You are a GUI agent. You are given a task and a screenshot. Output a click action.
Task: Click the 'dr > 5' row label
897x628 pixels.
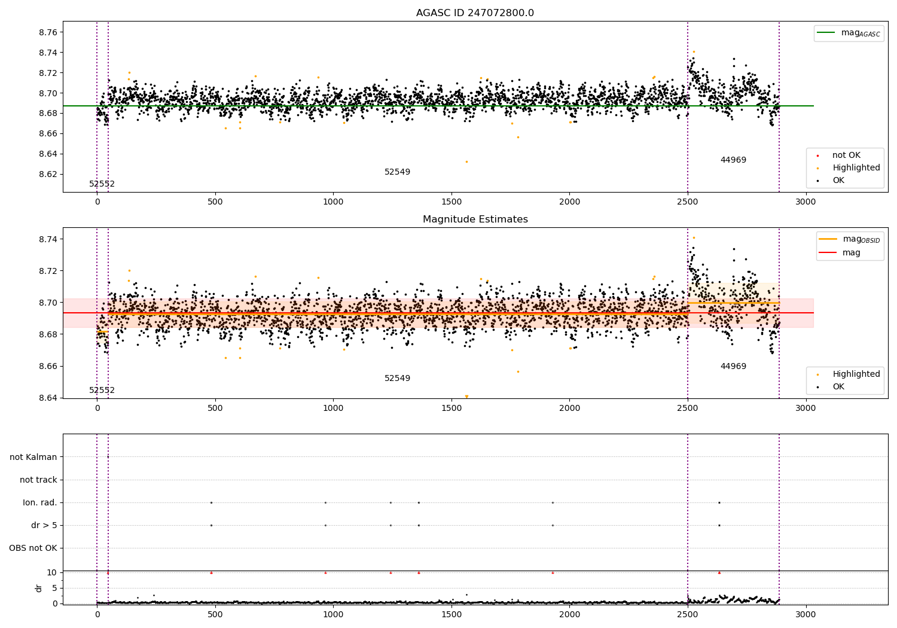(x=44, y=526)
